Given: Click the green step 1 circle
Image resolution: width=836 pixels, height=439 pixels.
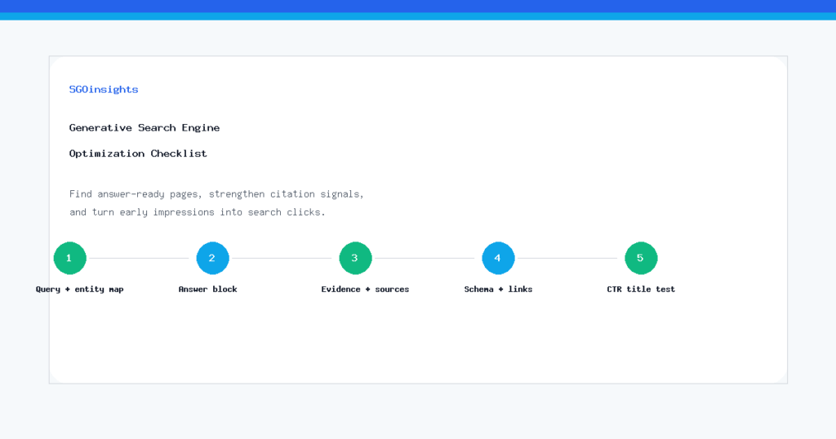Looking at the screenshot, I should (x=70, y=258).
